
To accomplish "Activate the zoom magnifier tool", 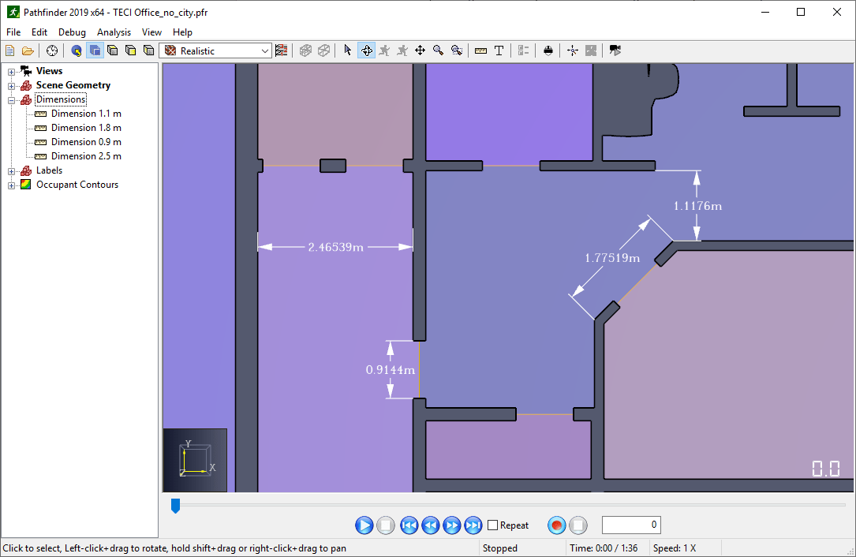I will pos(438,50).
